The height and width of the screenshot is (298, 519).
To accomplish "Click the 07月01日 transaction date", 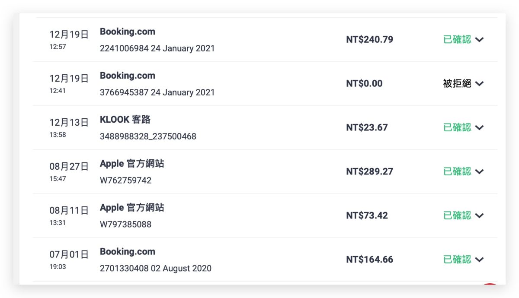I will [x=69, y=255].
